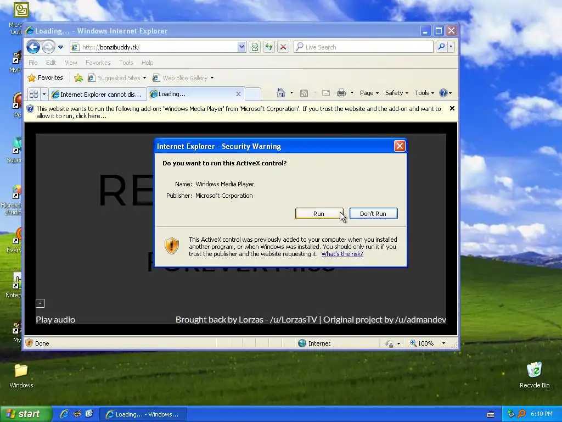The width and height of the screenshot is (562, 422).
Task: Open the zoom level dropdown arrow
Action: [x=443, y=343]
